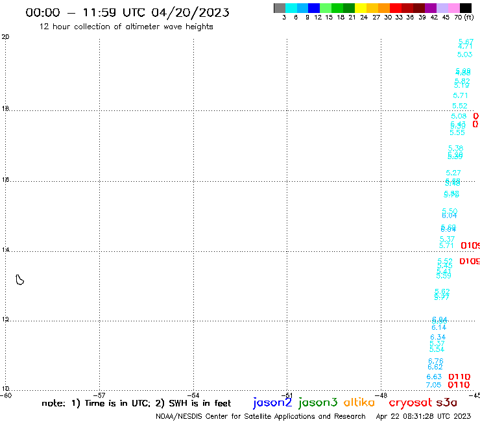Click the red 0110 label beside 7.05

[x=459, y=384]
